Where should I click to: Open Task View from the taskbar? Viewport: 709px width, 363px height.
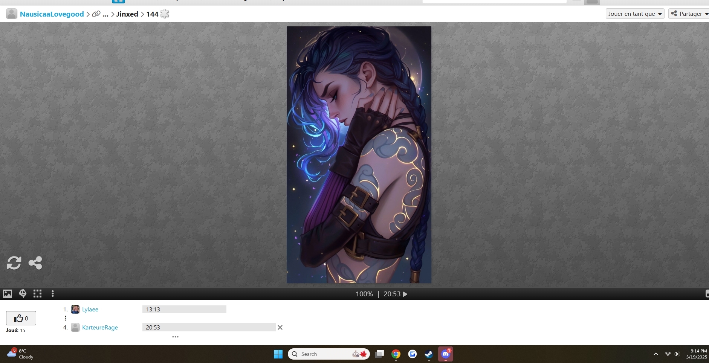(x=379, y=354)
